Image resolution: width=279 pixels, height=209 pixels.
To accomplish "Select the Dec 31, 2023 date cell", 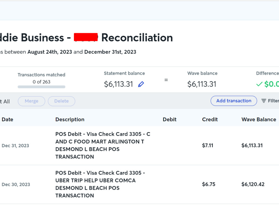I will (x=15, y=146).
